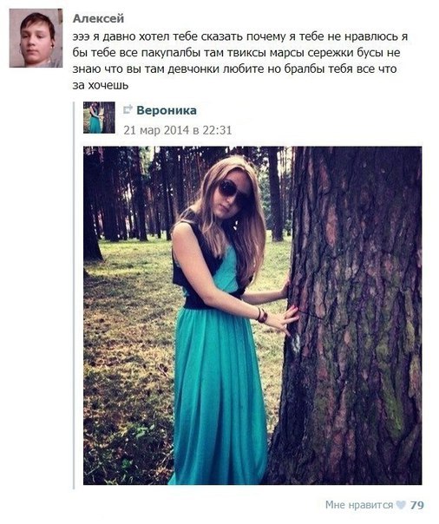This screenshot has width=439, height=524.
Task: Open Алексей's profile avatar picture
Action: tap(36, 38)
